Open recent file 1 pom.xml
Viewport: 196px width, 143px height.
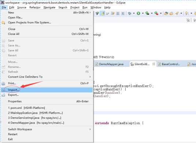(47, 108)
